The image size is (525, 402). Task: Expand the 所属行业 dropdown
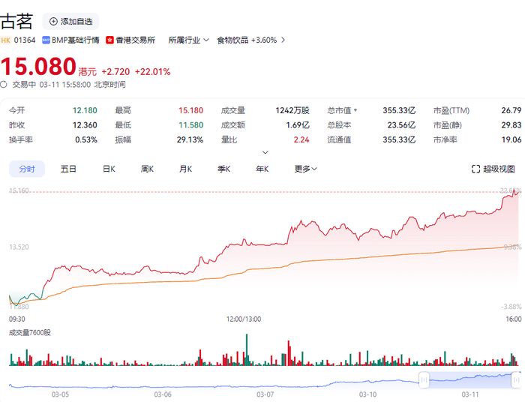[188, 40]
